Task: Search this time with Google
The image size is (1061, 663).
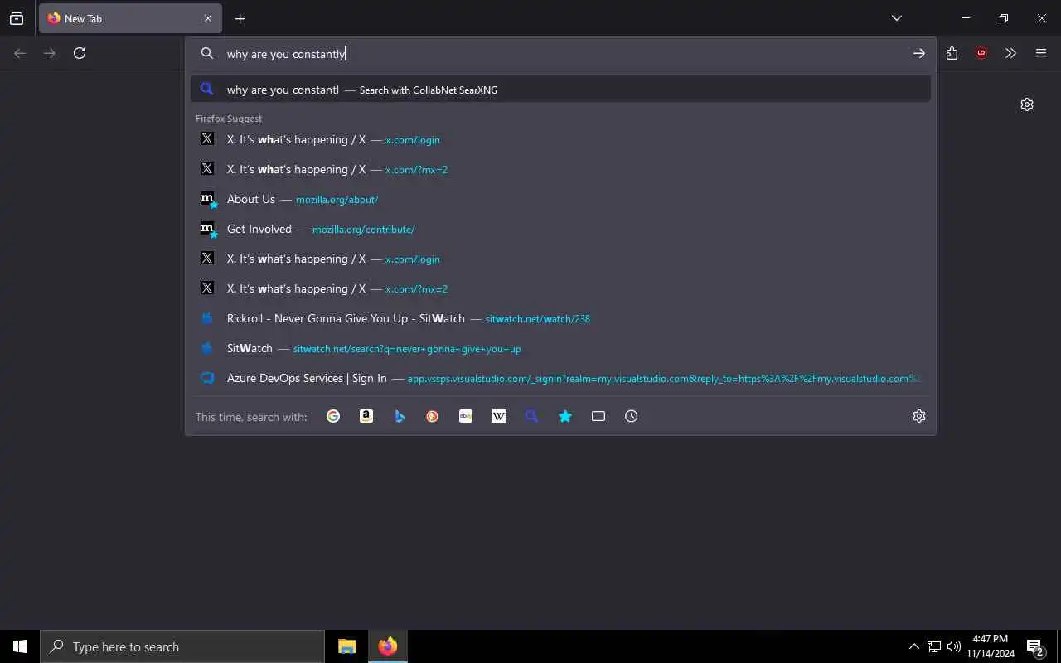Action: click(x=333, y=416)
